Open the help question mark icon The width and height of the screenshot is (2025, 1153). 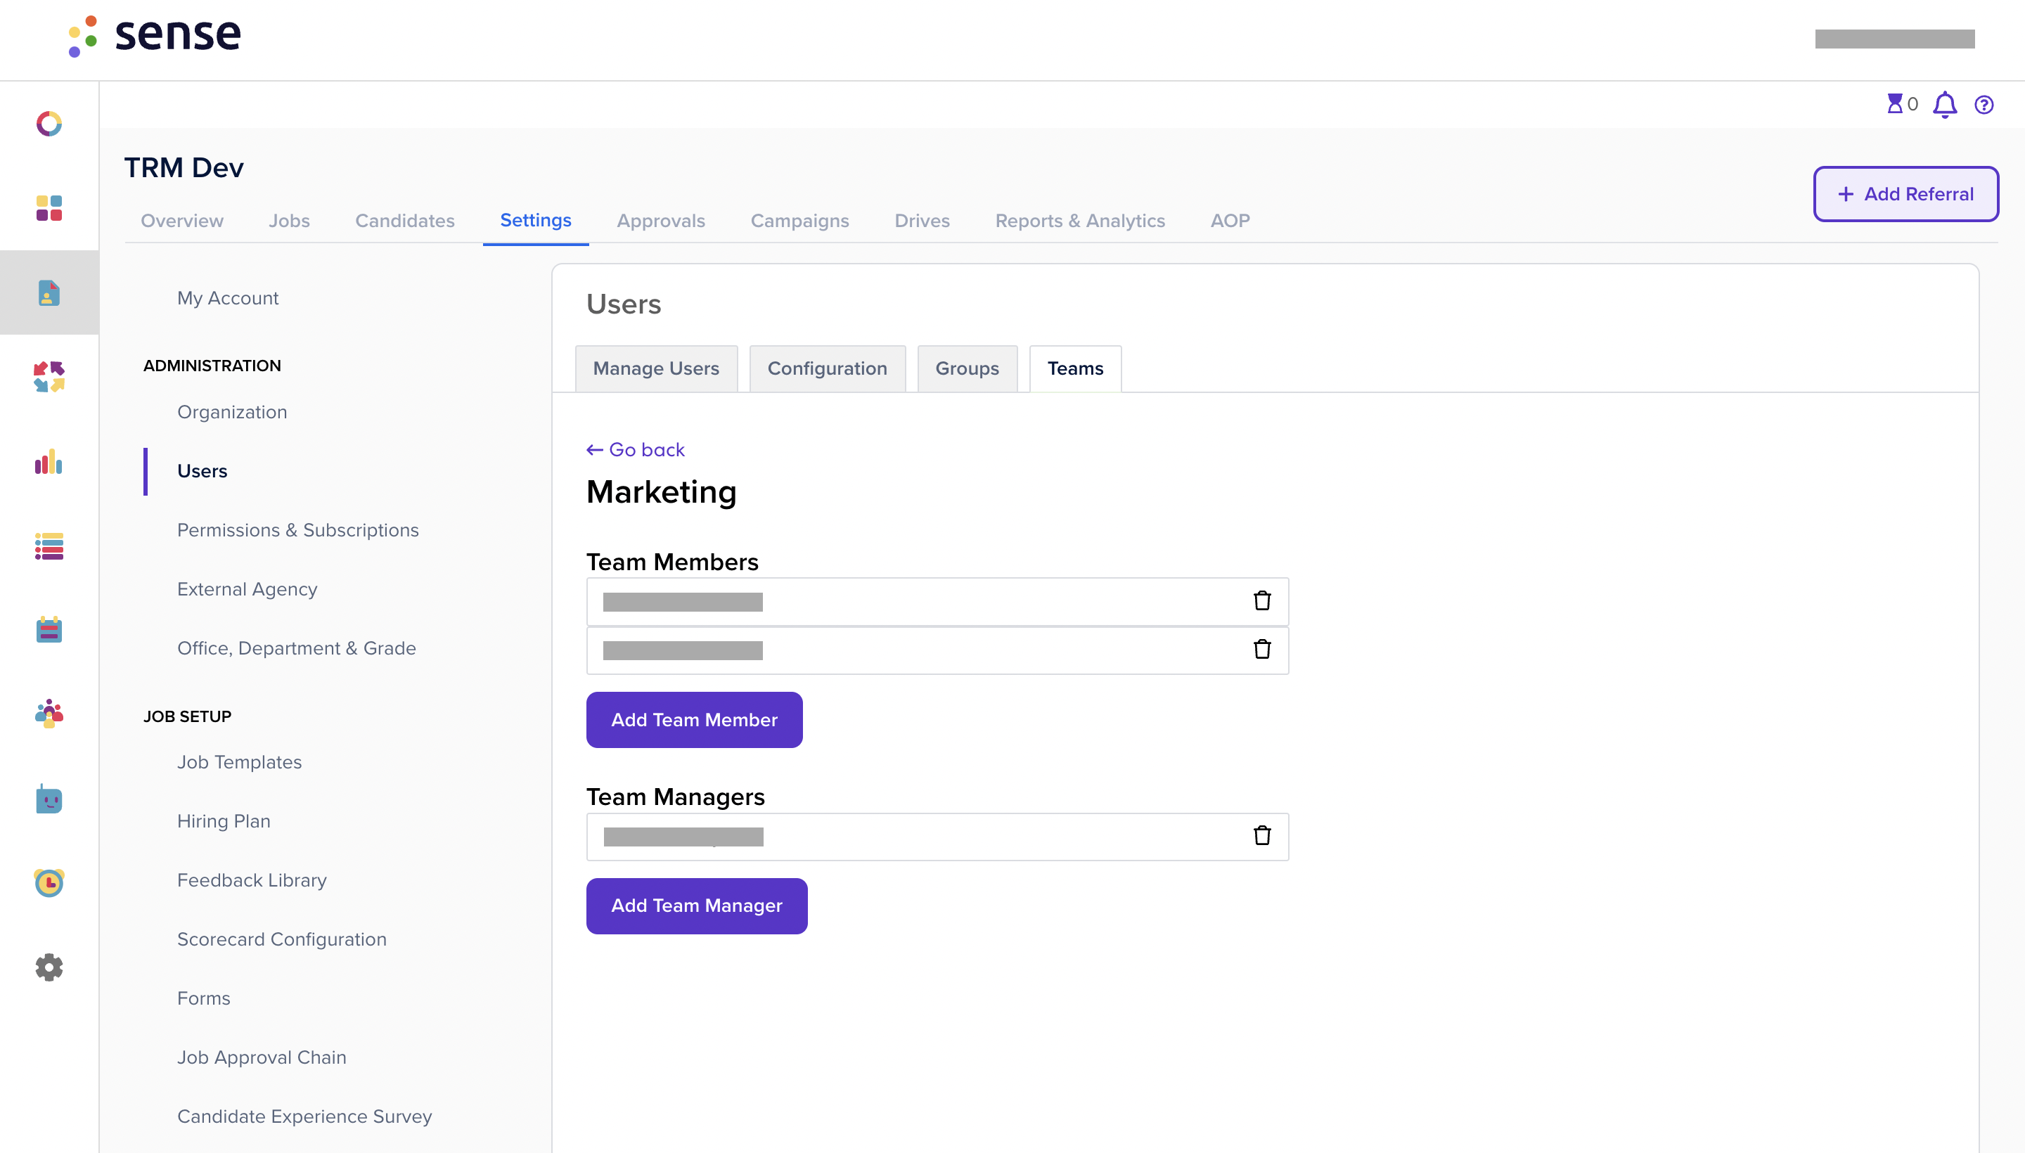click(1984, 105)
